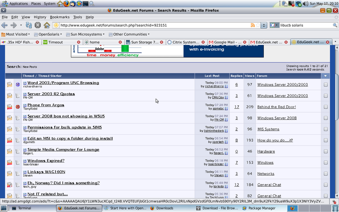Screen dimensions: 339x212
Task: Click the Stop loading button
Action: pyautogui.click(x=38, y=25)
